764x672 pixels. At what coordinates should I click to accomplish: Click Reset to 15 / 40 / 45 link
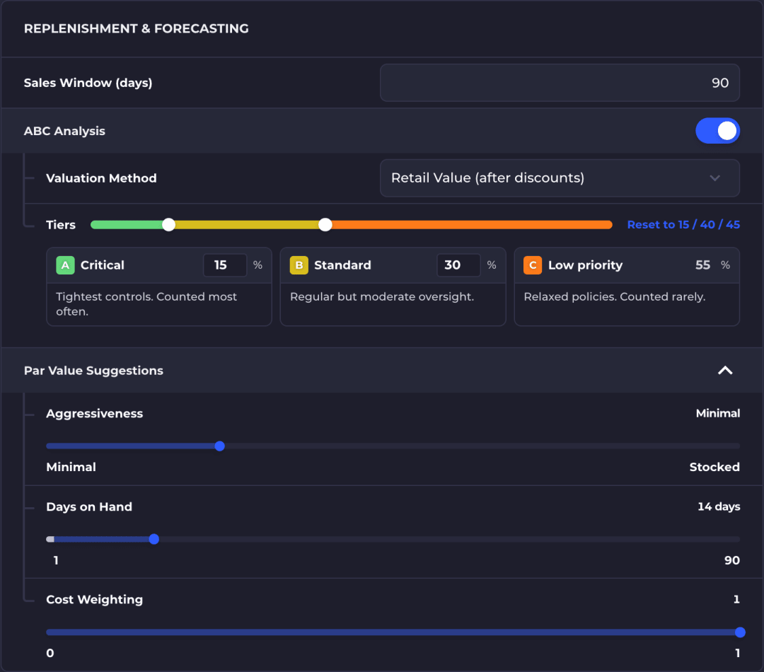click(x=683, y=225)
